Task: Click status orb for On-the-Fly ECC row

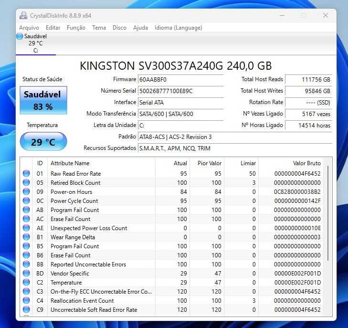Action: click(x=26, y=291)
